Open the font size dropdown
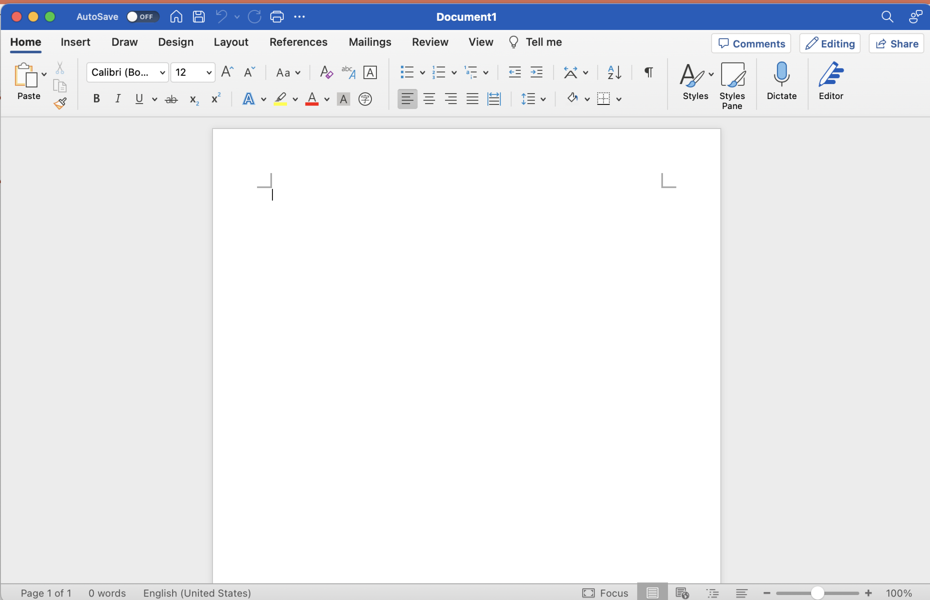This screenshot has height=600, width=930. [x=208, y=72]
